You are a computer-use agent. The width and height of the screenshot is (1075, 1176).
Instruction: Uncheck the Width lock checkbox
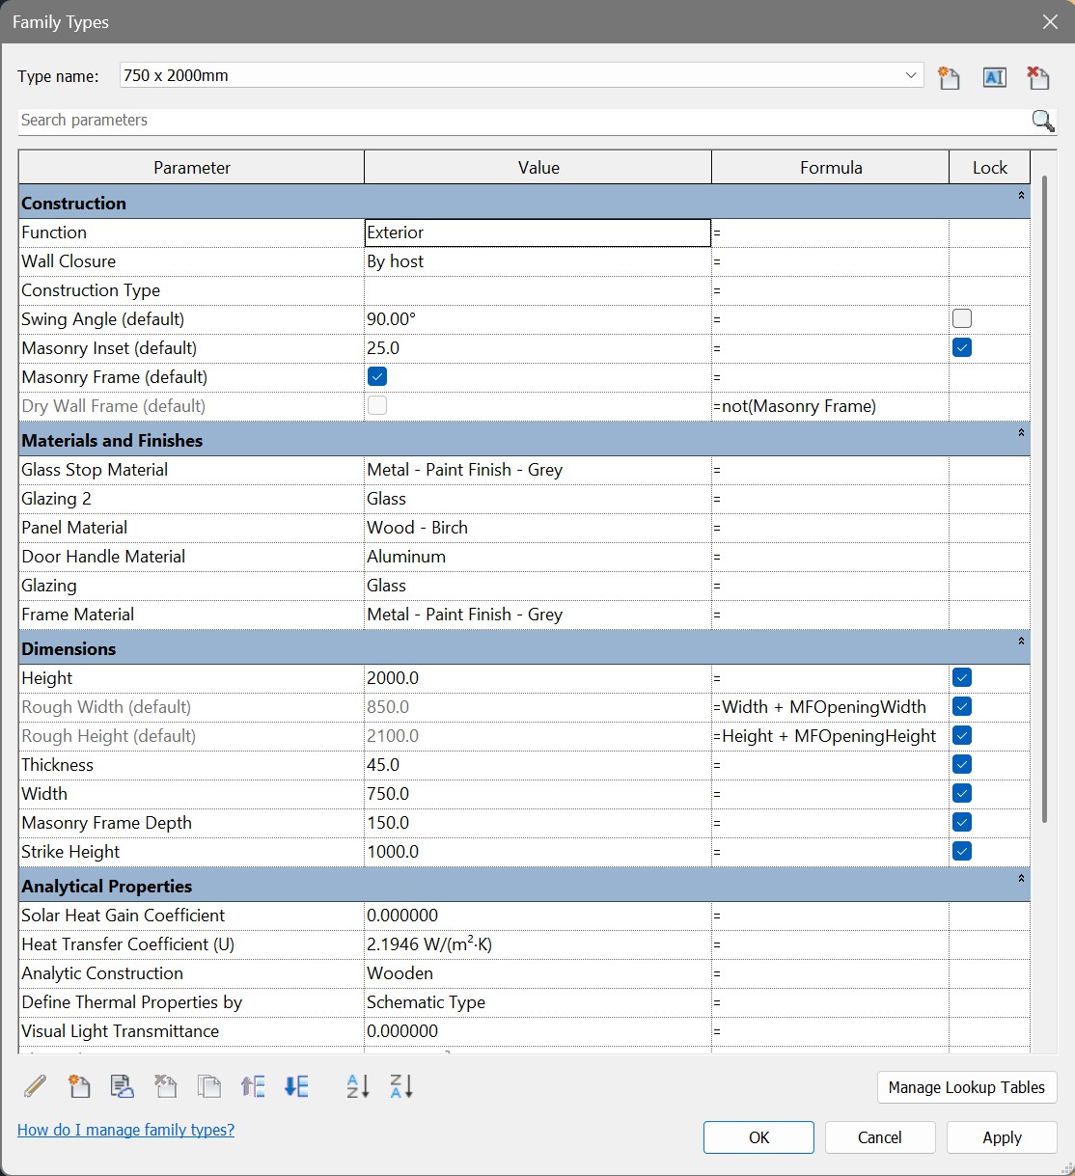tap(962, 793)
